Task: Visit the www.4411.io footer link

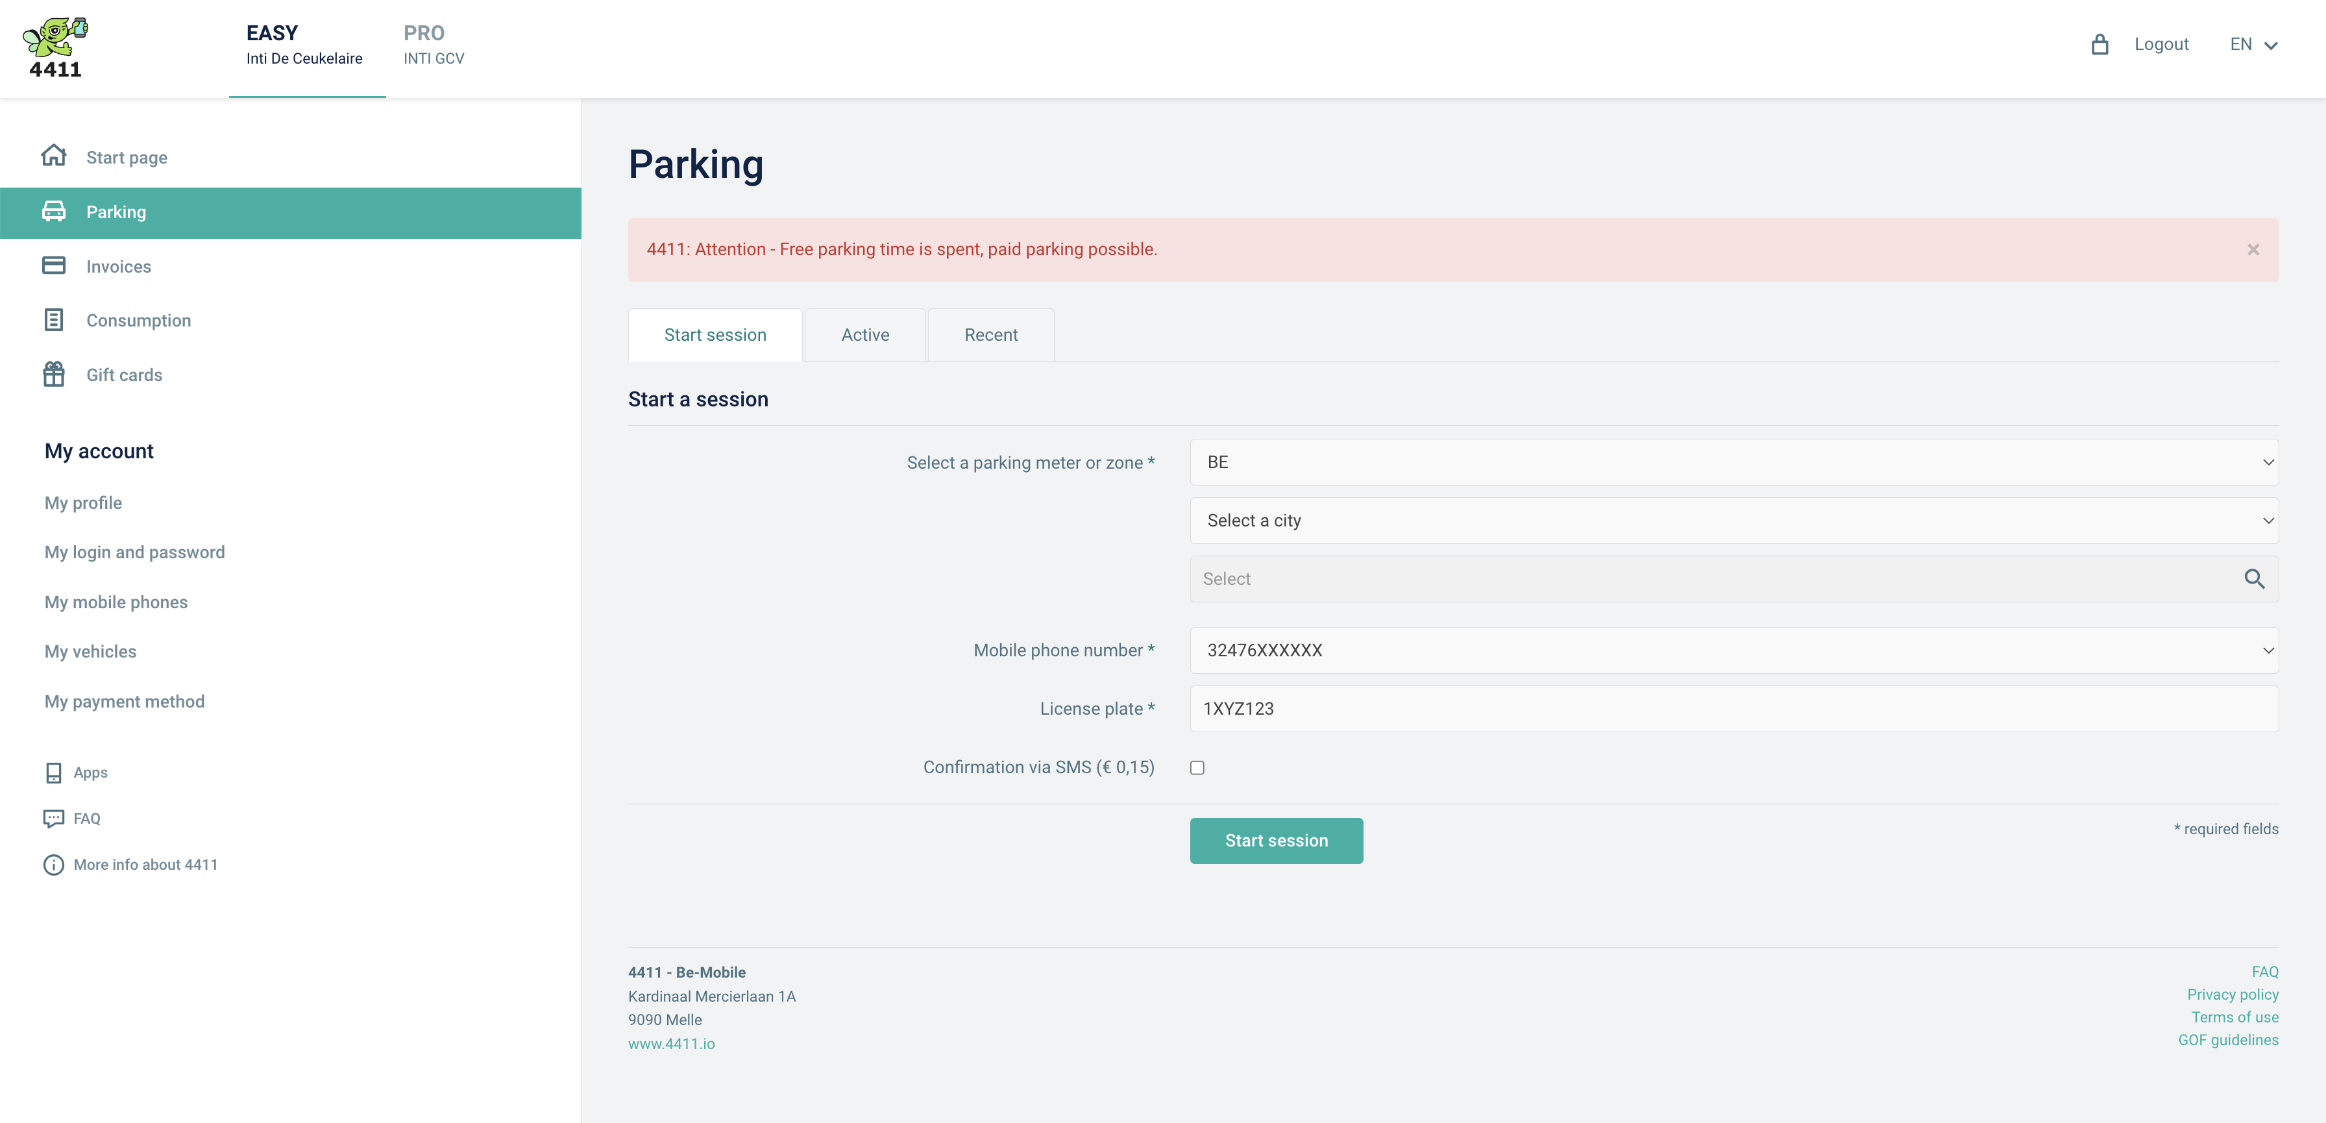Action: (x=672, y=1044)
